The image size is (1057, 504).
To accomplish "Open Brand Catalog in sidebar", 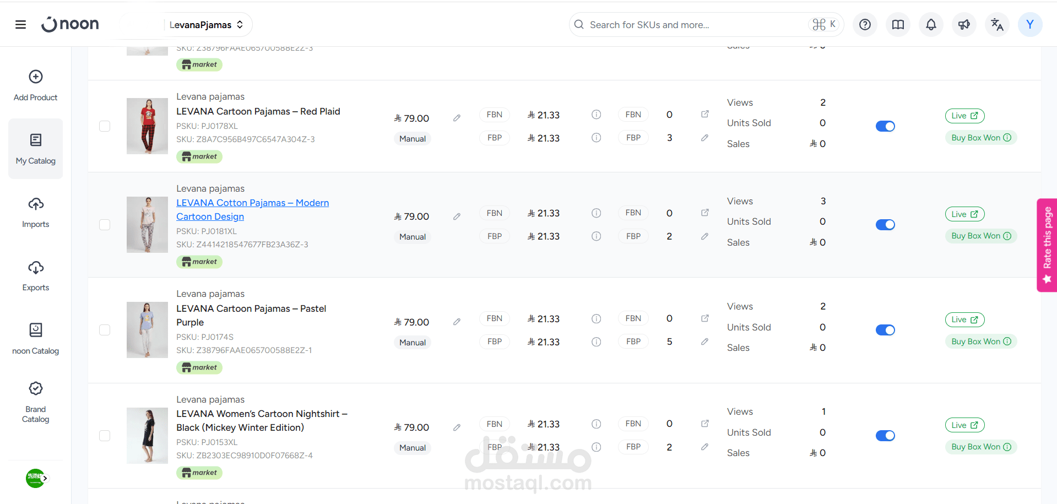I will click(x=36, y=403).
